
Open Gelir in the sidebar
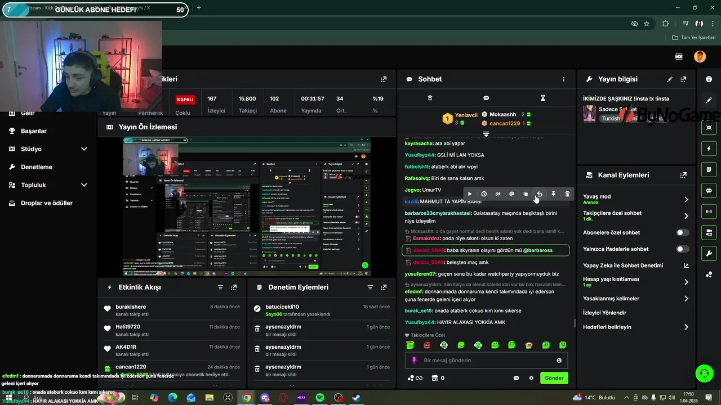(x=28, y=113)
